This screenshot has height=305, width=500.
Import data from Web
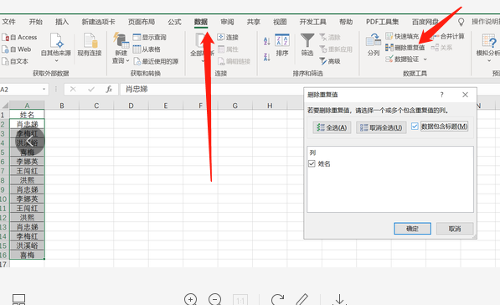[17, 49]
